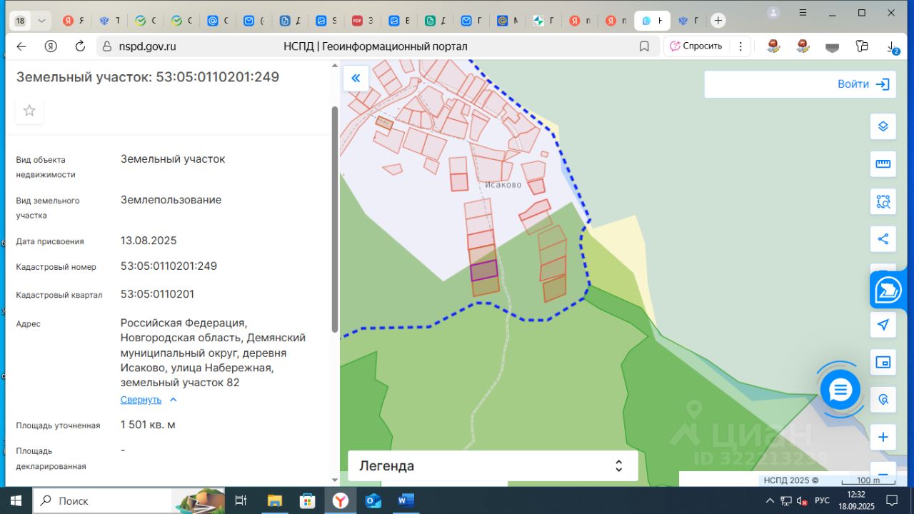Activate the search-by-area selection tool

(883, 201)
